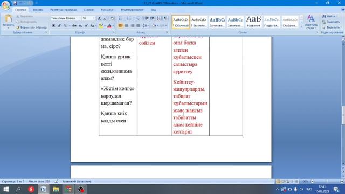
Task: Toggle bold (Ж) formatting
Action: (53, 26)
